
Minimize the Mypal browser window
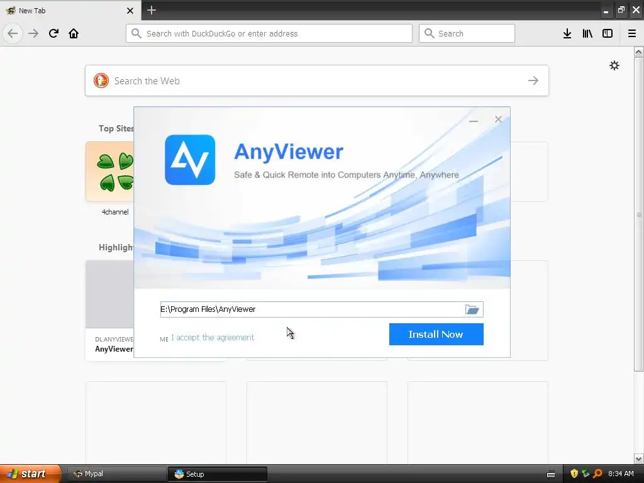tap(606, 11)
